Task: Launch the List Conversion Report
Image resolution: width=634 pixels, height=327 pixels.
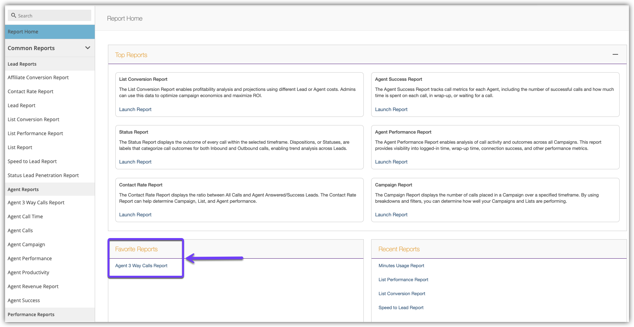Action: point(135,110)
